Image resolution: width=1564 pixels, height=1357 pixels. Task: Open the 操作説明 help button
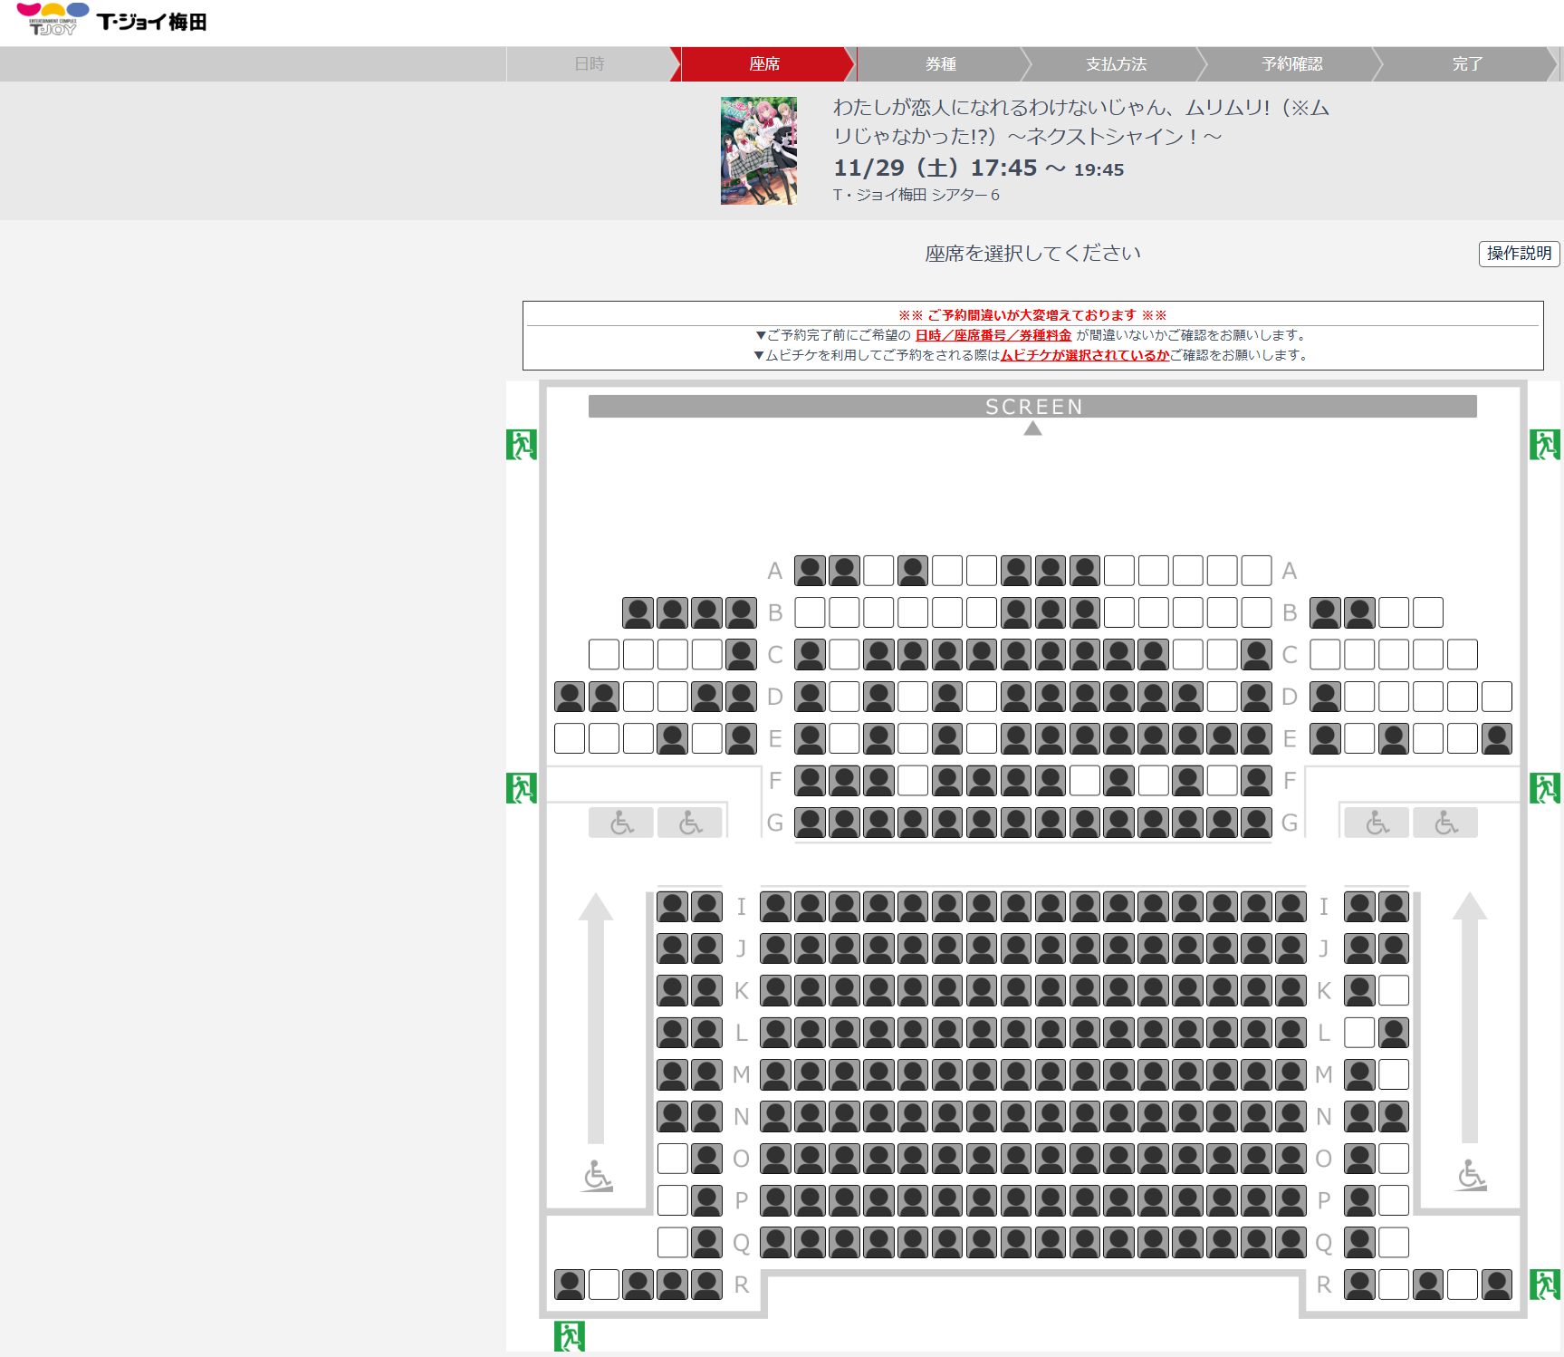pos(1519,254)
